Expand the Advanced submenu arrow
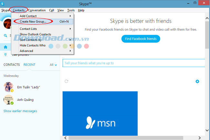 tap(70, 51)
